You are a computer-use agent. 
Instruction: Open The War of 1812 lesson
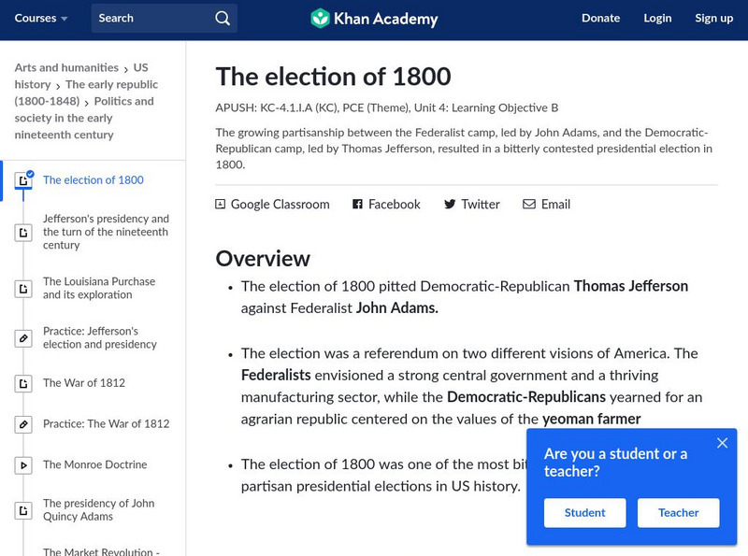pyautogui.click(x=84, y=383)
